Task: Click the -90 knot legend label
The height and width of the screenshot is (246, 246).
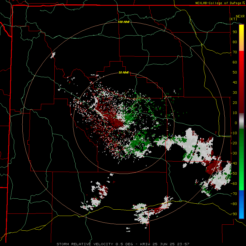Action: [x=234, y=214]
